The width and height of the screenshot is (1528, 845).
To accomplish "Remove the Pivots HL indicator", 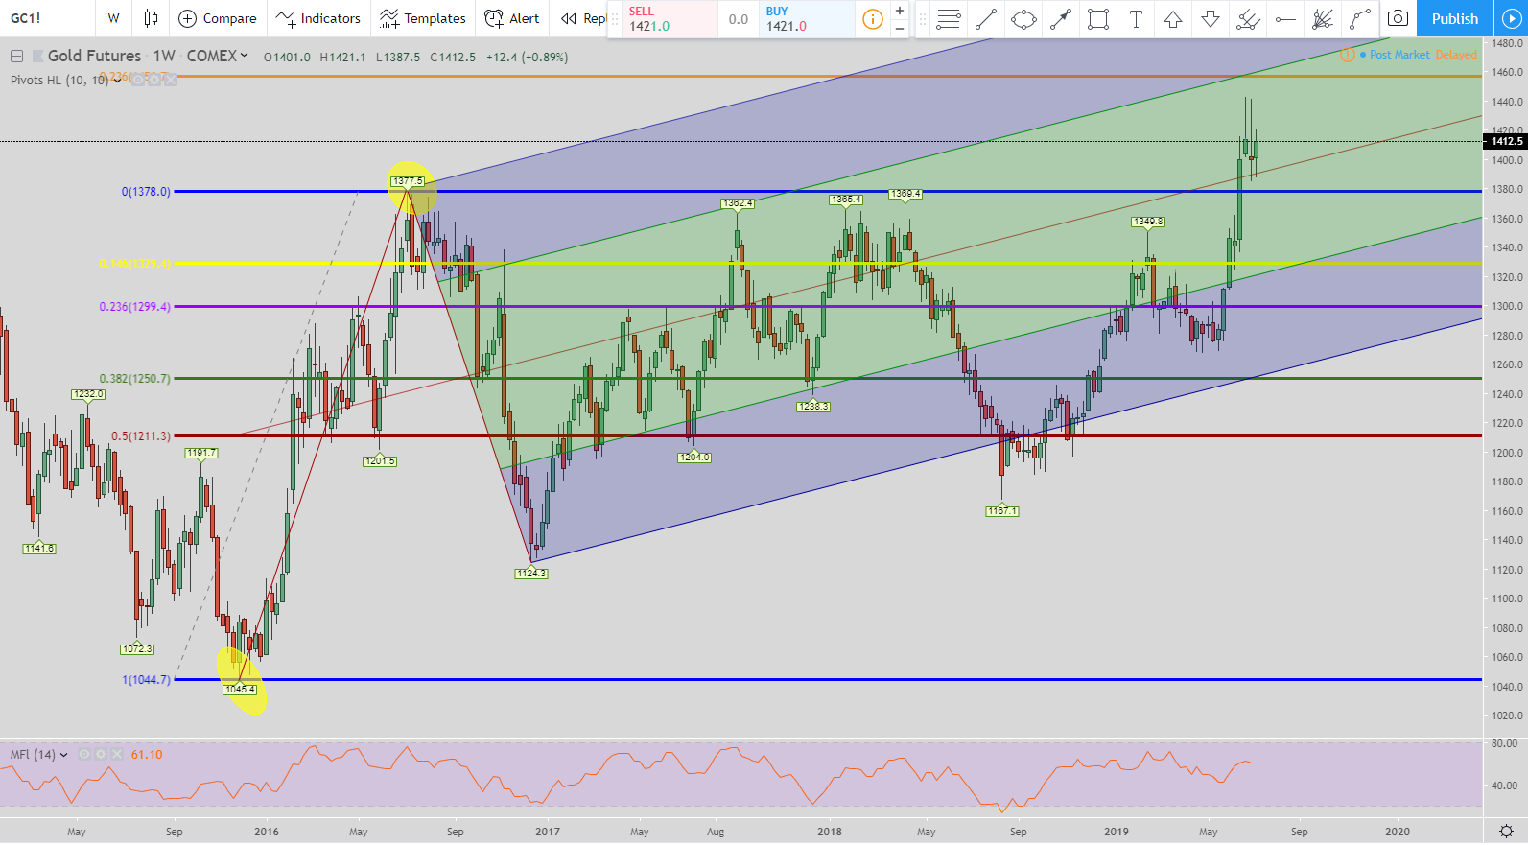I will (x=170, y=80).
